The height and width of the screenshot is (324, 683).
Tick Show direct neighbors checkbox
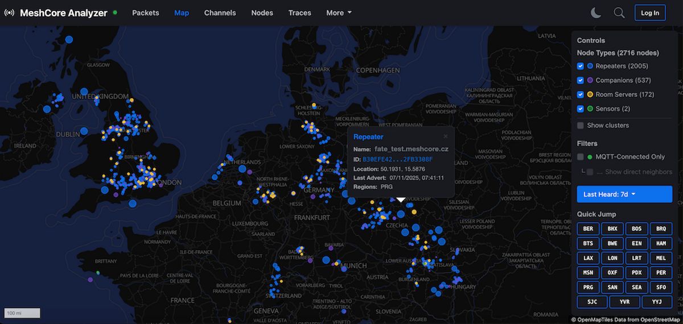click(x=590, y=172)
